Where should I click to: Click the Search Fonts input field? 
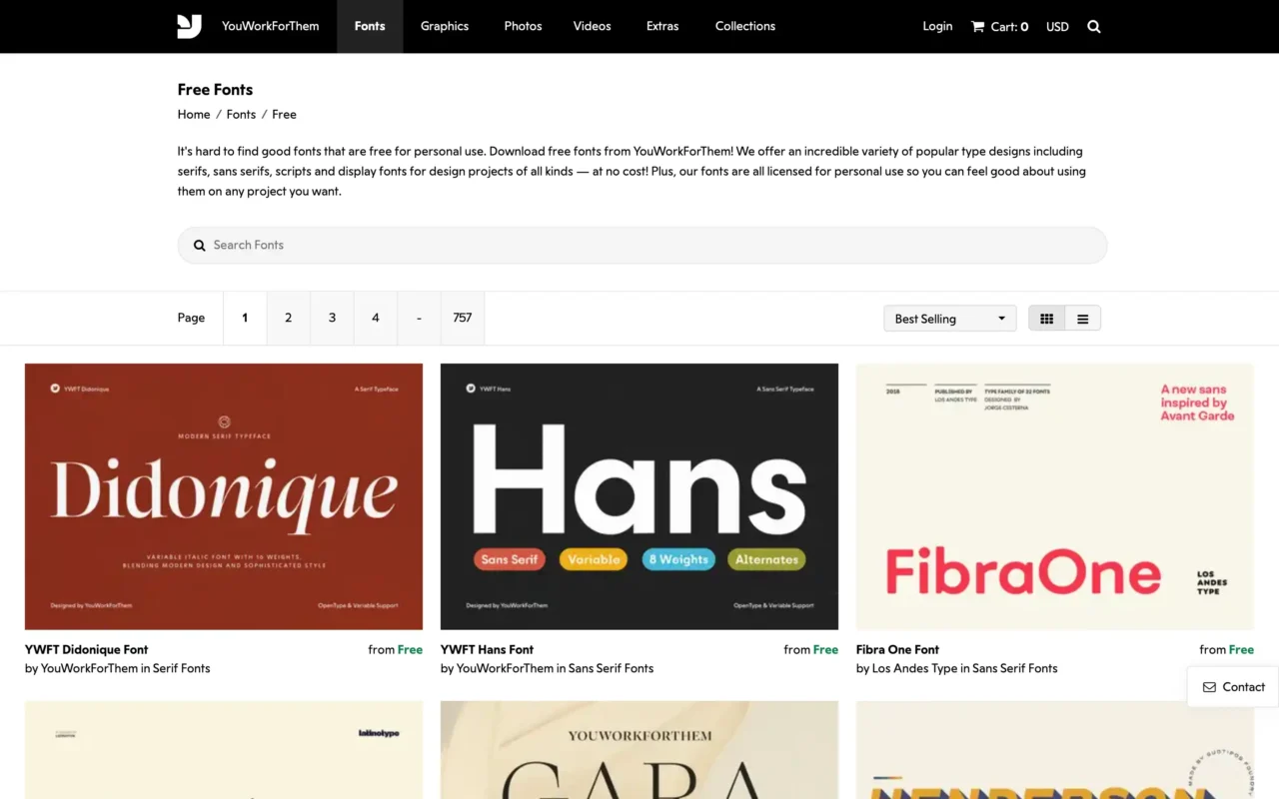coord(641,245)
